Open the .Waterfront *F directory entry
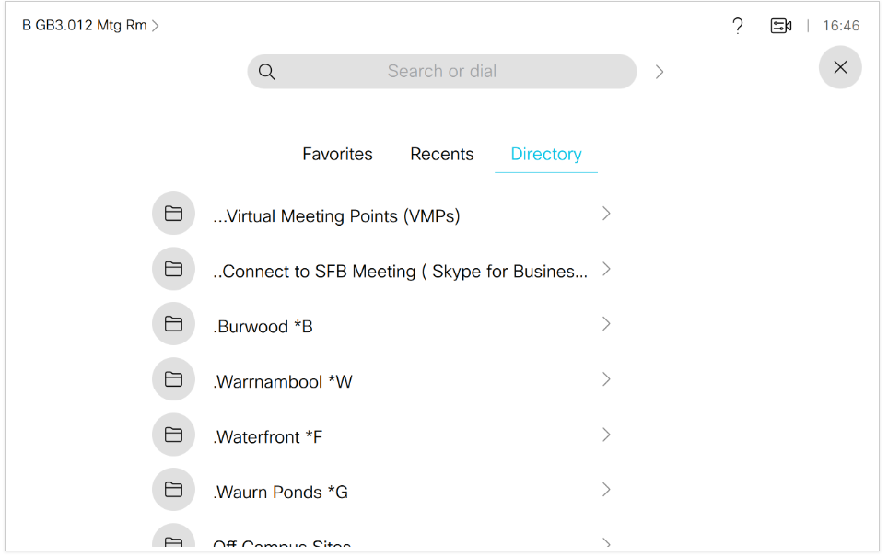 click(x=268, y=437)
